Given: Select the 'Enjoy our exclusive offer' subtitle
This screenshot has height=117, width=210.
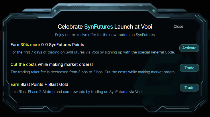Looking at the screenshot, I should 105,35.
